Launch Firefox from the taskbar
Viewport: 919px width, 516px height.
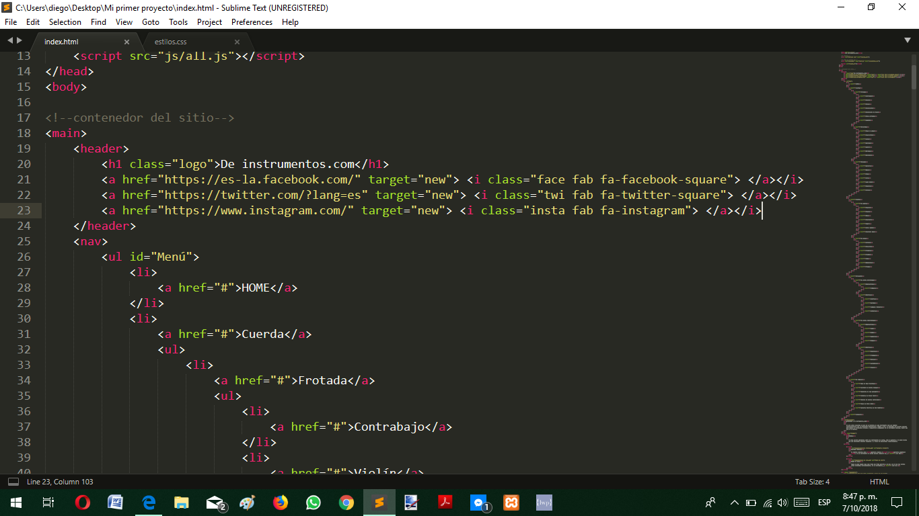281,502
